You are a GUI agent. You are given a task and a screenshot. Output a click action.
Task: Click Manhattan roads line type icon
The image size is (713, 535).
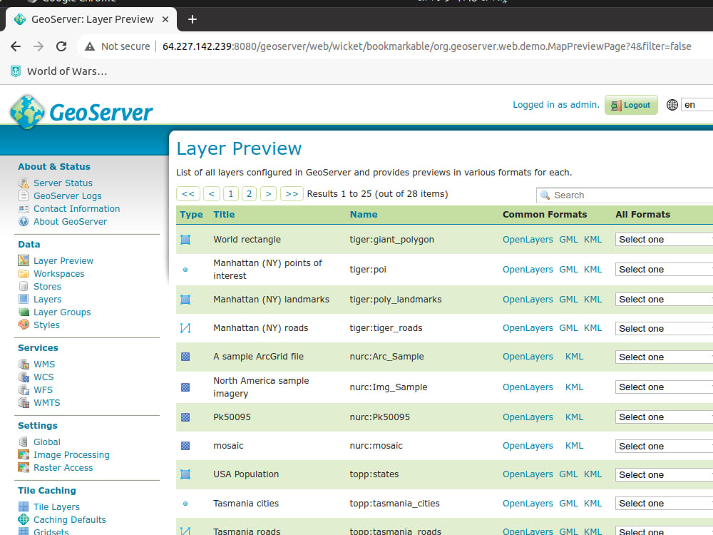tap(185, 328)
